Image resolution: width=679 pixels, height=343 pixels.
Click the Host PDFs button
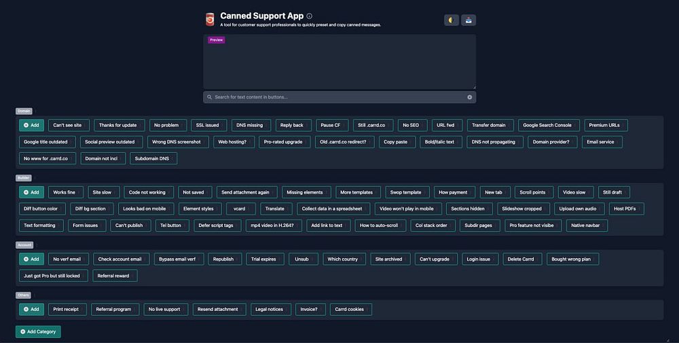tap(626, 209)
